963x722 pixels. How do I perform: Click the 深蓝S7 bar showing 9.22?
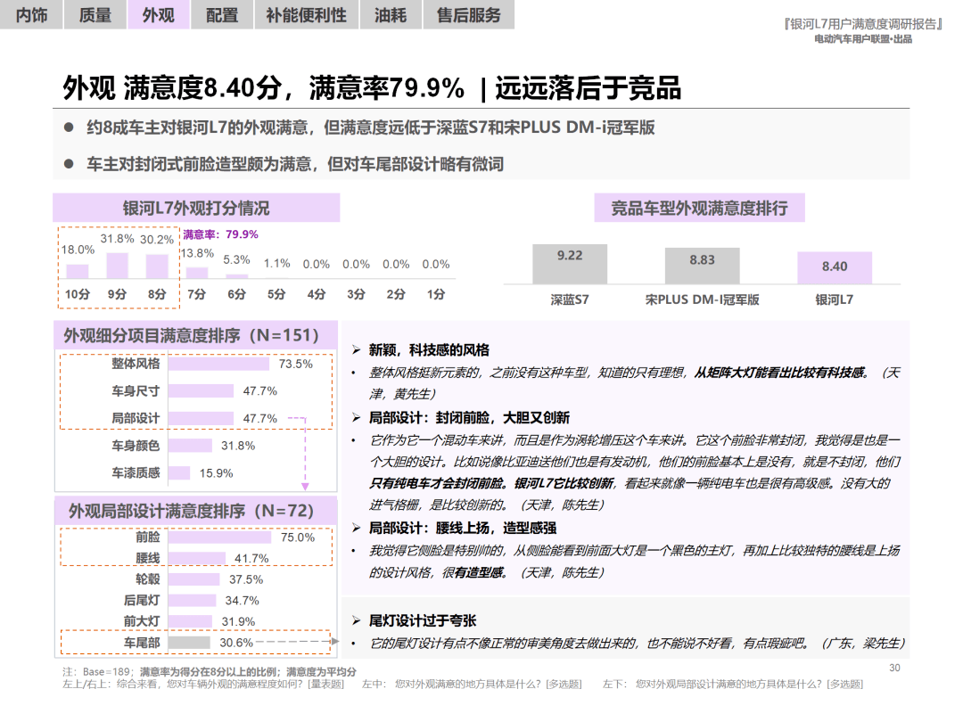(570, 264)
